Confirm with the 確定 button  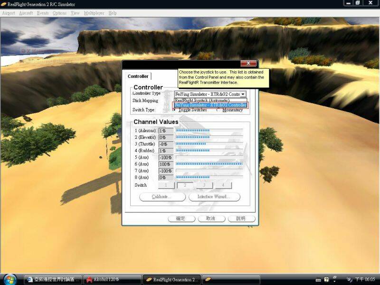point(181,218)
